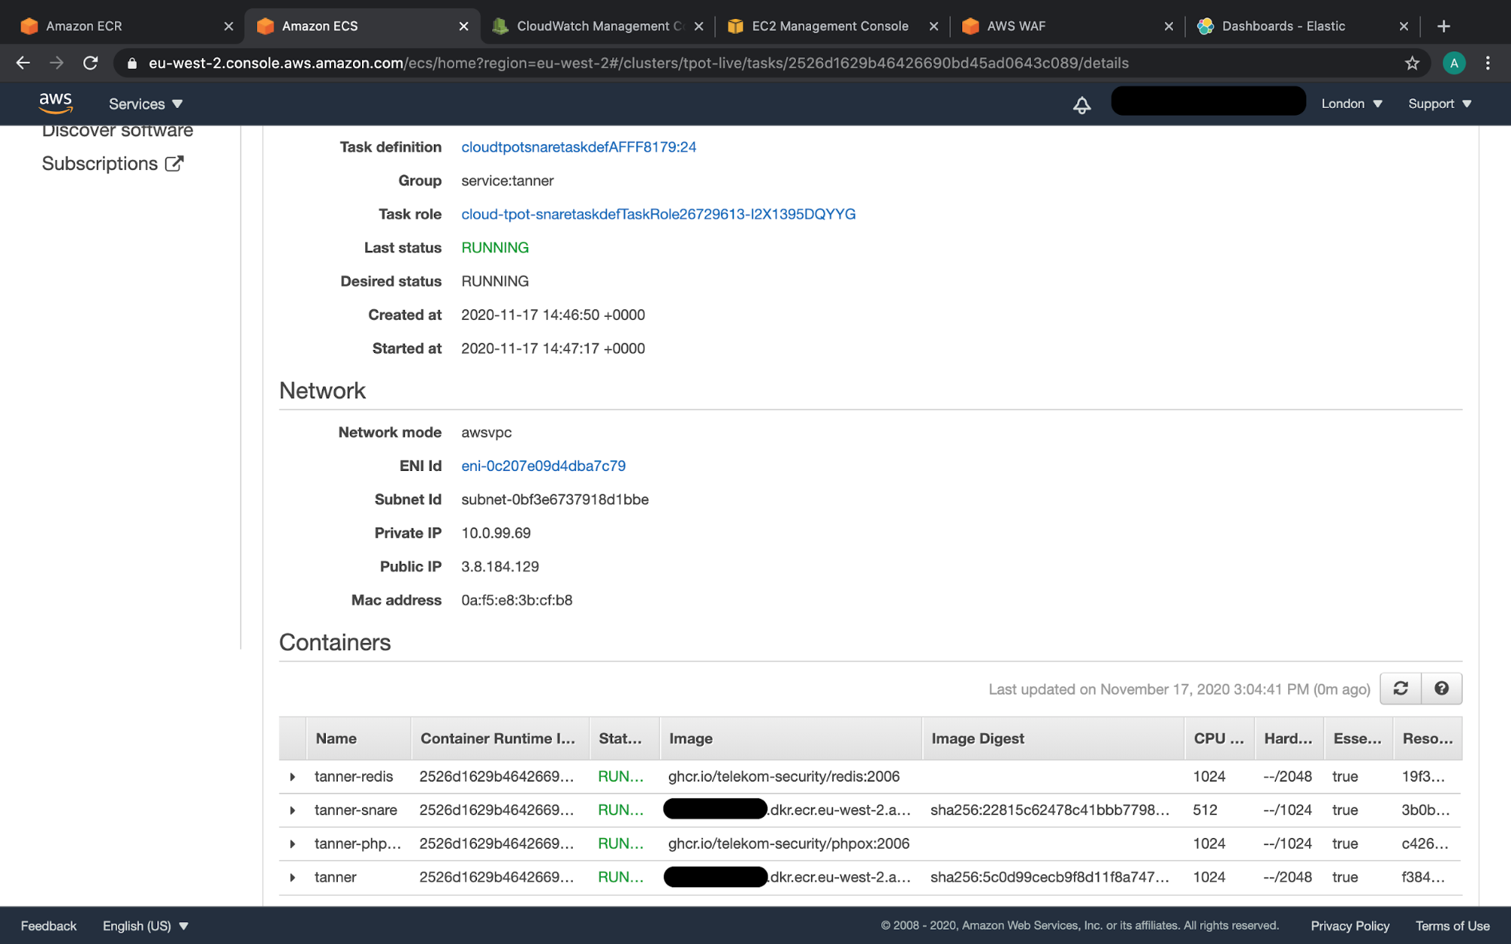This screenshot has width=1511, height=944.
Task: Click the Image column header
Action: tap(791, 738)
